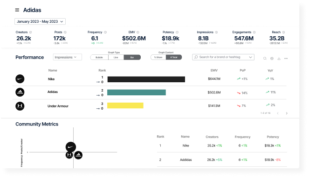309x178 pixels.
Task: Click the Nike row name in Community table
Action: coord(185,145)
